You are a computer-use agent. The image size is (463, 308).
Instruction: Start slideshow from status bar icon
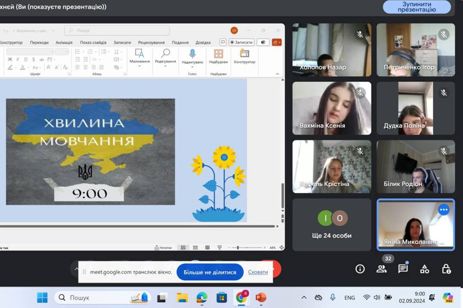[220, 248]
